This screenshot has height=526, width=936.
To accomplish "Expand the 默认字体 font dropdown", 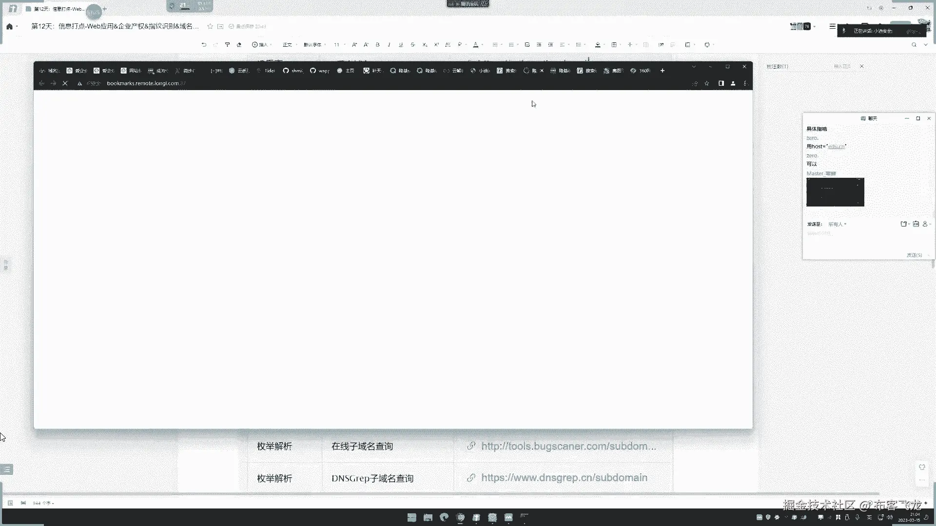I will 314,45.
